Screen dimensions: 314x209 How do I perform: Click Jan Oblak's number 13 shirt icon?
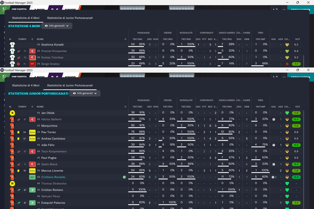12,113
